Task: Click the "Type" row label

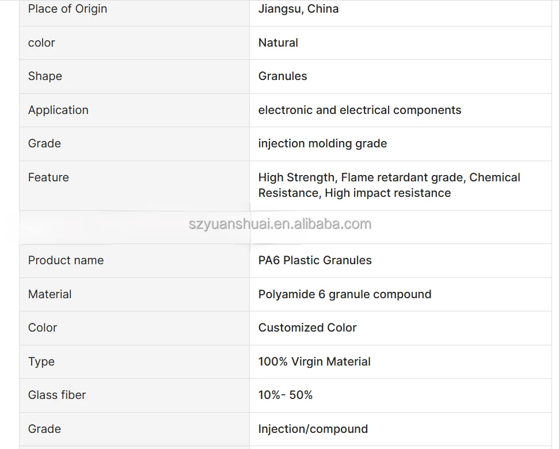Action: (x=41, y=362)
